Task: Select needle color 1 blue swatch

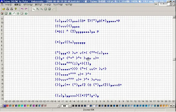Action: pyautogui.click(x=5, y=106)
